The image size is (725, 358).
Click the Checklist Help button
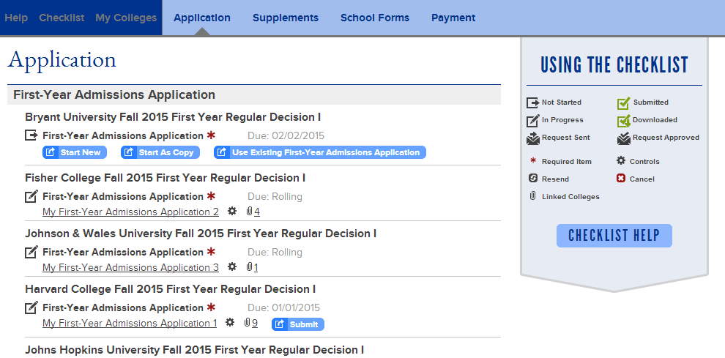coord(614,236)
